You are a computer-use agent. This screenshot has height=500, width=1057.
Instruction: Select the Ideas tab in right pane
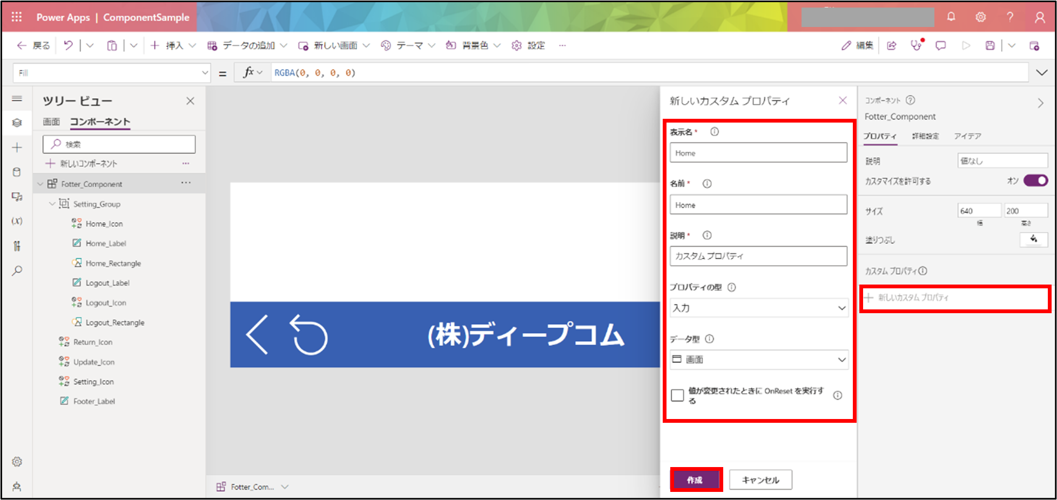coord(967,136)
